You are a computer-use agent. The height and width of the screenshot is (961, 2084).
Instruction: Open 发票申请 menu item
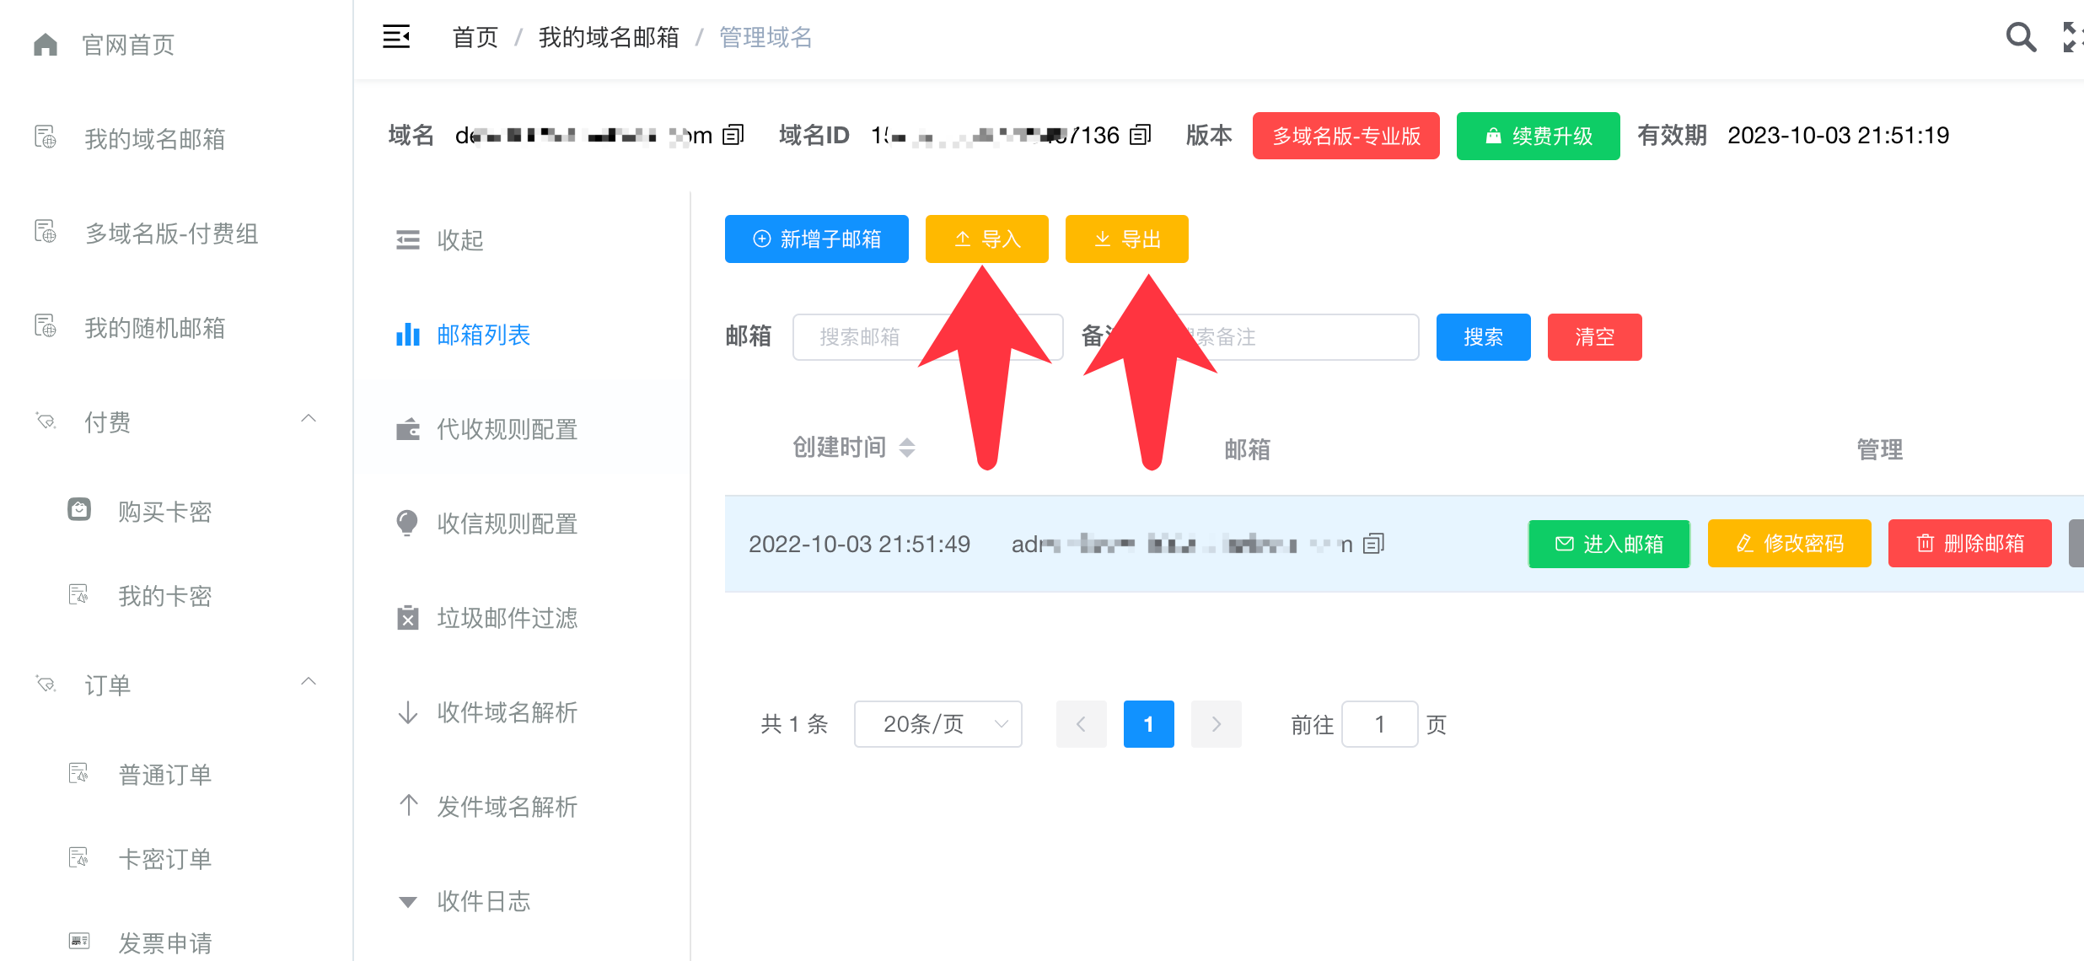pos(165,943)
